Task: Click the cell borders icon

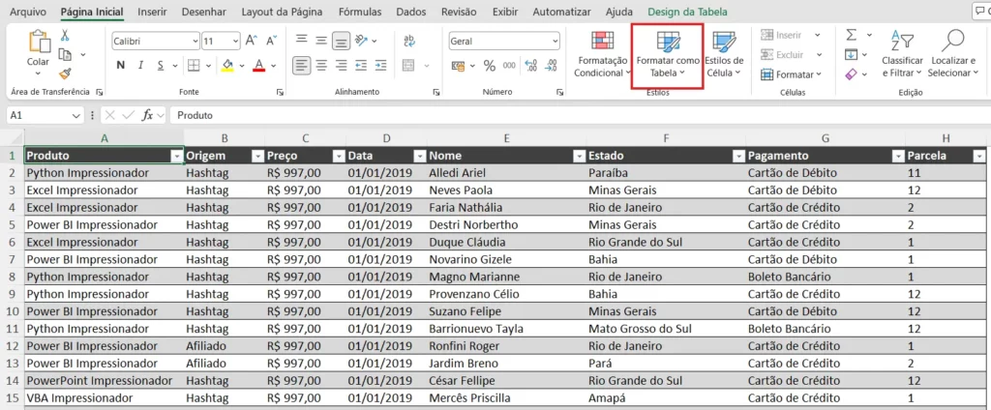Action: coord(194,65)
